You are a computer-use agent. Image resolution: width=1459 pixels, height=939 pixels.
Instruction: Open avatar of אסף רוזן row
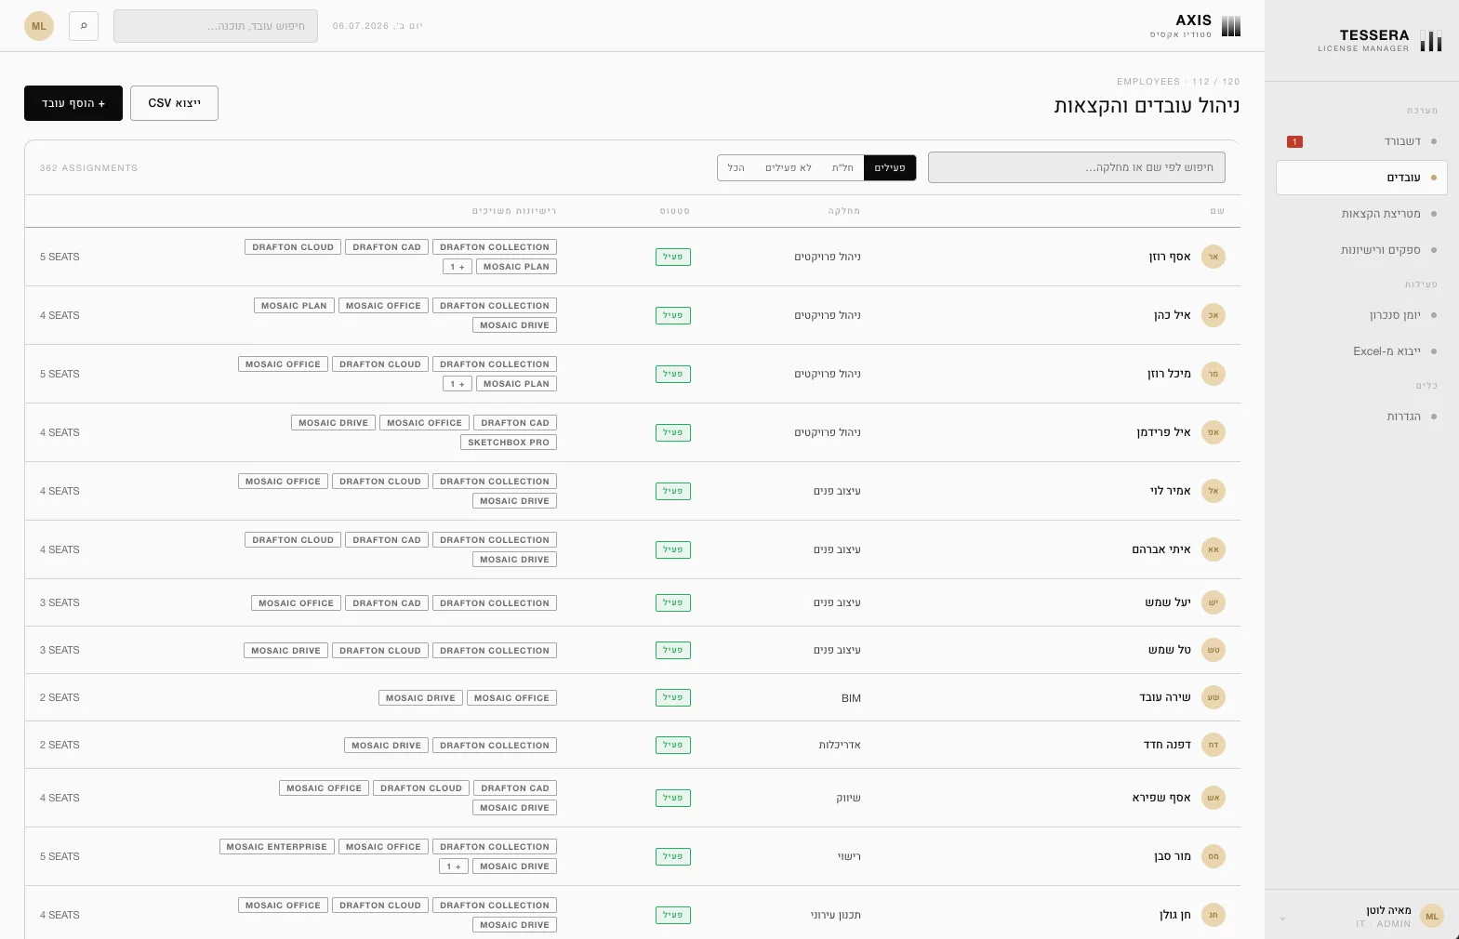pos(1214,257)
